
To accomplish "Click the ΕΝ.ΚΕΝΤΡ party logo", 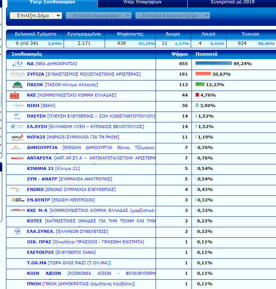I will tap(17, 200).
